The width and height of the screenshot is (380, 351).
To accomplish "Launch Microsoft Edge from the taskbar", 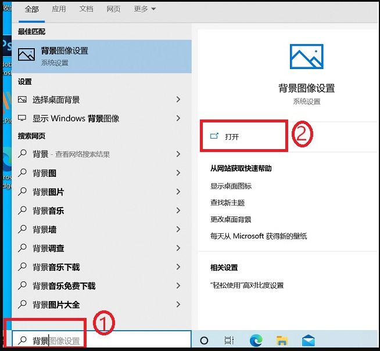I will 256,340.
